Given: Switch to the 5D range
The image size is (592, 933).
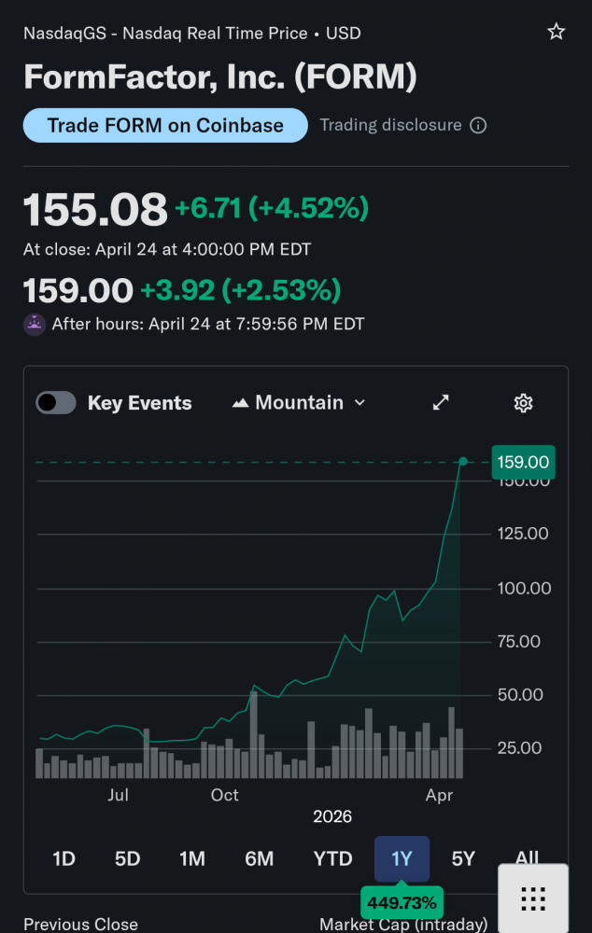Looking at the screenshot, I should 127,859.
